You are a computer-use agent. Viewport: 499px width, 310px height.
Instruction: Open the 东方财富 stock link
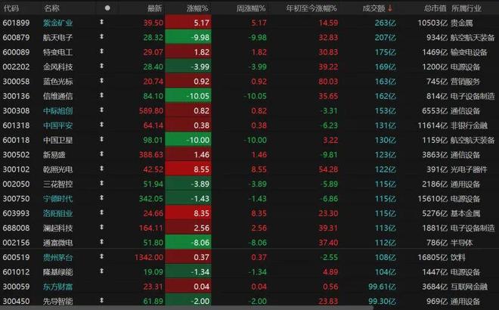(57, 287)
